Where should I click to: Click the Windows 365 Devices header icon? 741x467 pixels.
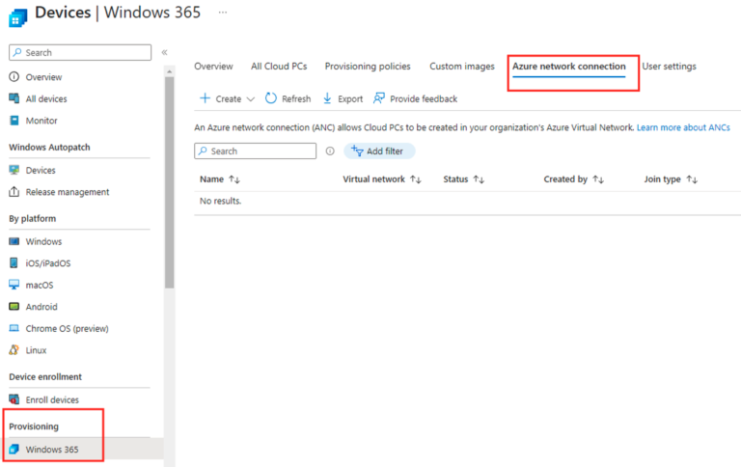pyautogui.click(x=18, y=18)
